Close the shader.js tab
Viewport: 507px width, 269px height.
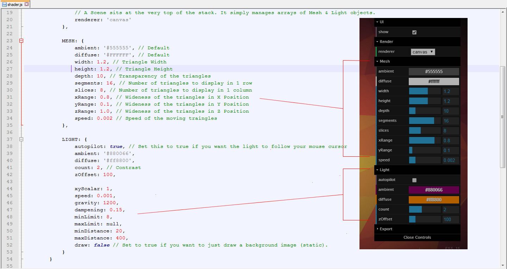[27, 5]
